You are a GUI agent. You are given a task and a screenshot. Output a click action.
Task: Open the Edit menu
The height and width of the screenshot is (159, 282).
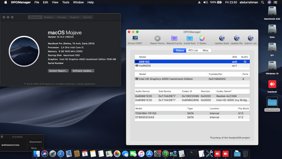45,2
